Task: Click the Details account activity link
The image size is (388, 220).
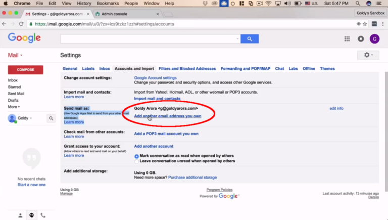Action: (373, 197)
